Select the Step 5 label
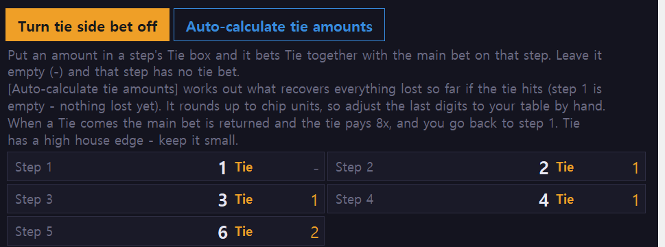The width and height of the screenshot is (665, 247). point(34,231)
